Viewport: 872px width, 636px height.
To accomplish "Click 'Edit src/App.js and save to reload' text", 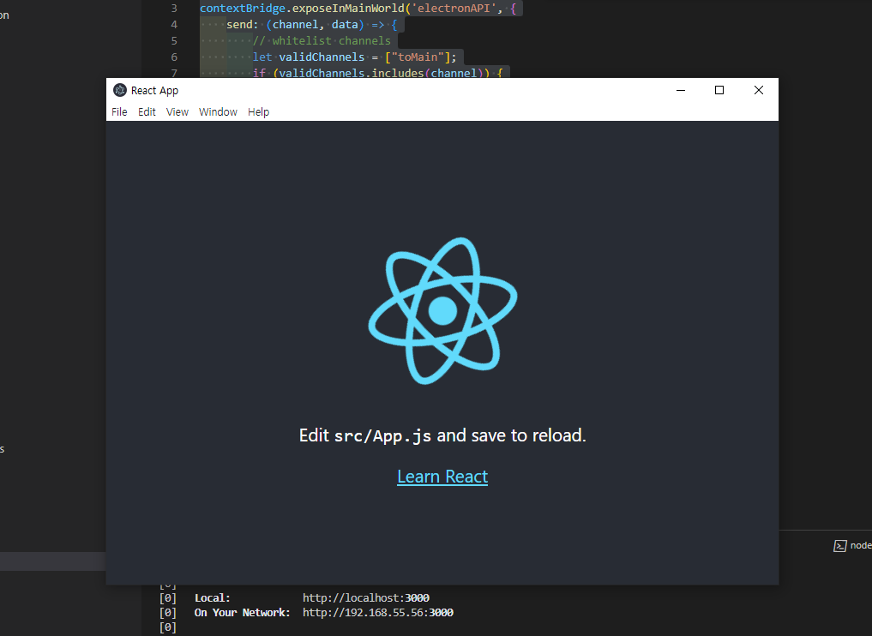I will [442, 435].
